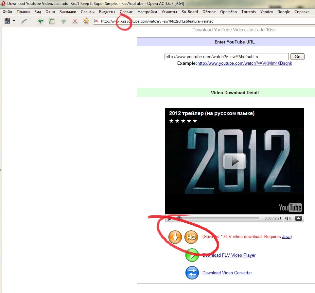This screenshot has height=293, width=315.
Task: Click the pencil edit icon in the toolbar
Action: 24,21
